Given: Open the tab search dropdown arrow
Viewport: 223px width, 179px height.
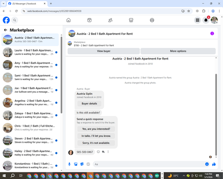Looking at the screenshot, I should pyautogui.click(x=4, y=4).
